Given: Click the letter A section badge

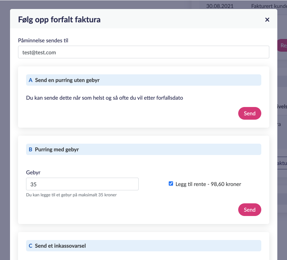Looking at the screenshot, I should (x=30, y=80).
